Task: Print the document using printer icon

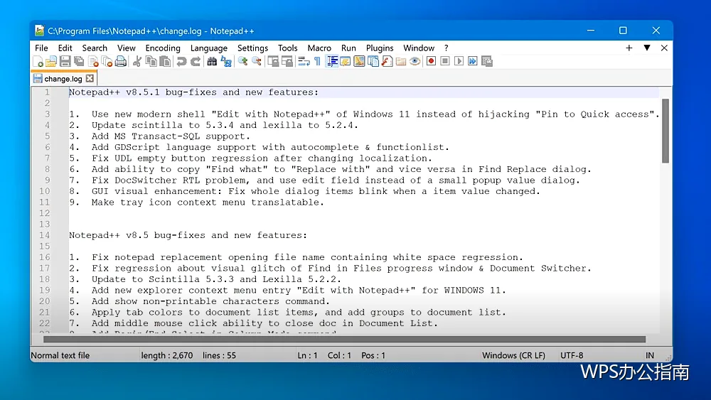Action: [121, 61]
